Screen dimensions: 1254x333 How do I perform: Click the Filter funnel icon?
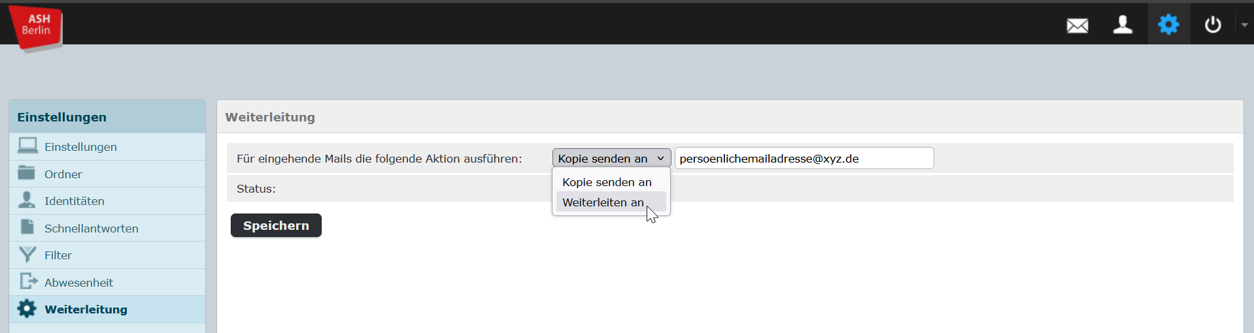point(27,255)
